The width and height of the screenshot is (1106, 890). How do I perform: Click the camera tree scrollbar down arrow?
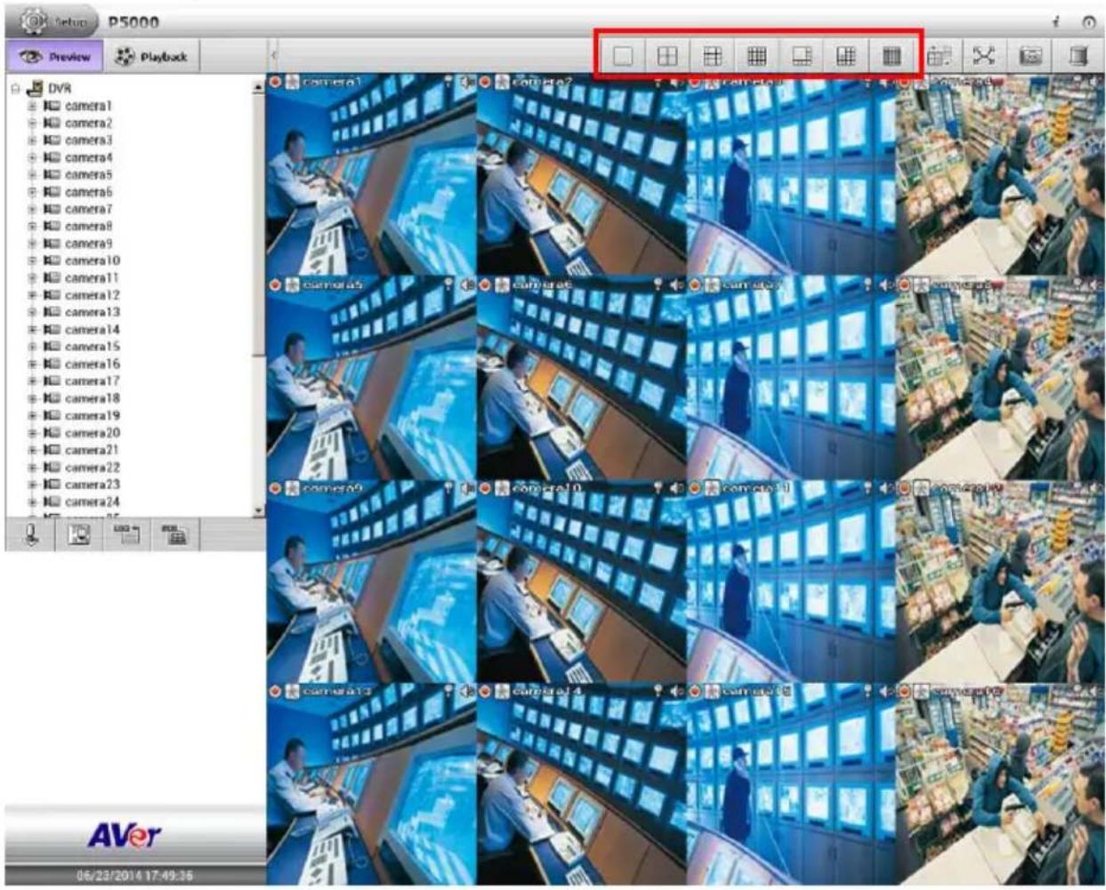(259, 511)
